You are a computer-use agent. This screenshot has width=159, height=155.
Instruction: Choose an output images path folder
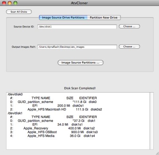129,46
